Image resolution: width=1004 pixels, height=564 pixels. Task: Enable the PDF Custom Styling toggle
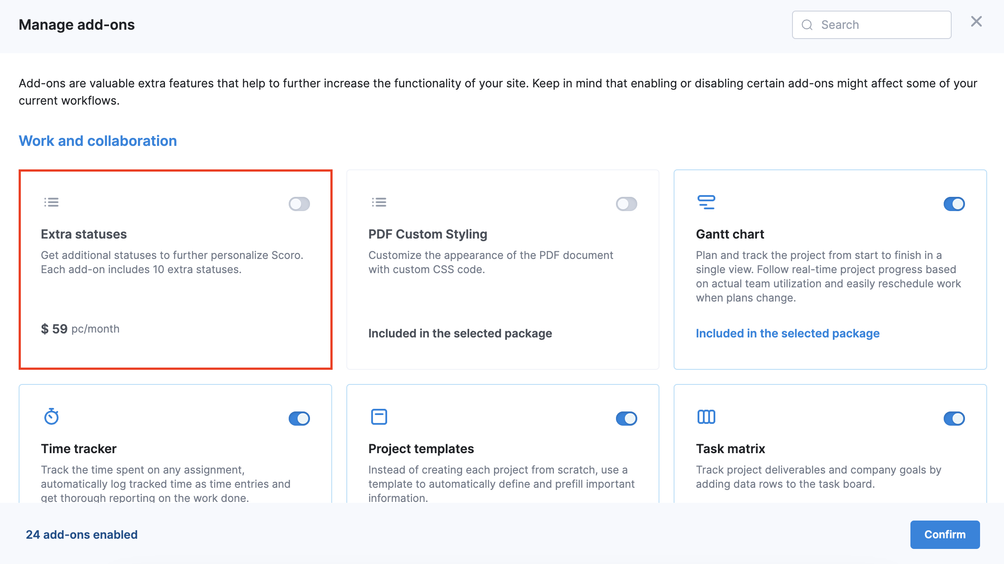[x=626, y=204]
